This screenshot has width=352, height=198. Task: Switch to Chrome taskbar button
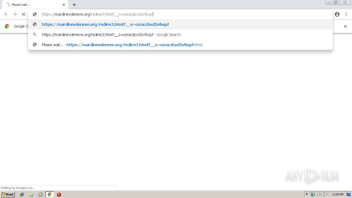(x=50, y=194)
